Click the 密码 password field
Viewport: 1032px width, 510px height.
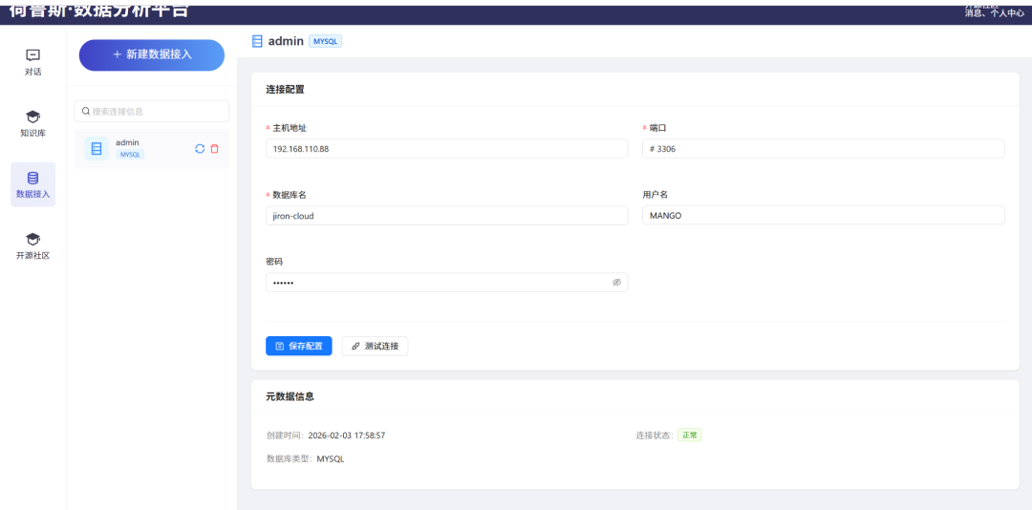pyautogui.click(x=447, y=283)
